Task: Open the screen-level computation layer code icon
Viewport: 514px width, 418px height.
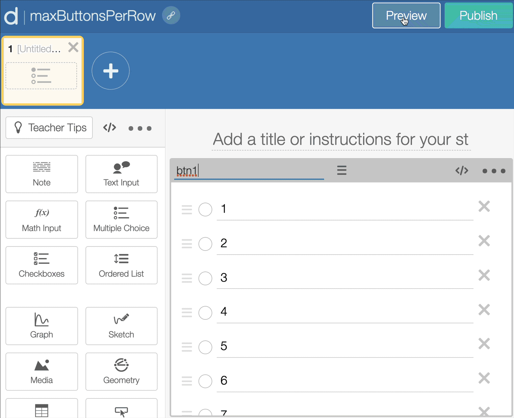Action: pyautogui.click(x=109, y=128)
